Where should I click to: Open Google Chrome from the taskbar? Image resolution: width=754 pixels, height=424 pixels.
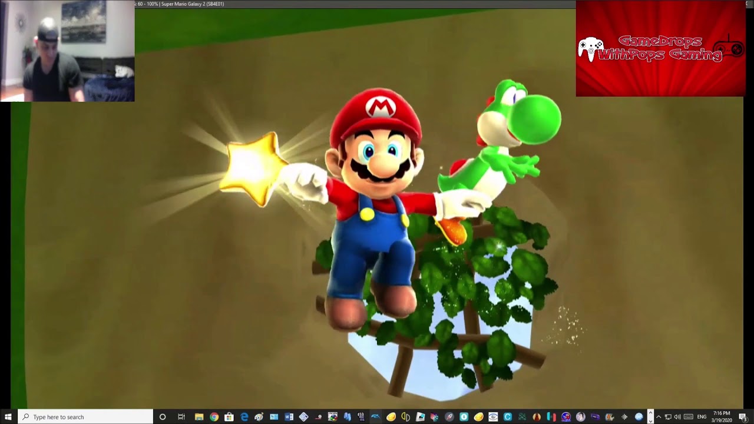tap(214, 417)
